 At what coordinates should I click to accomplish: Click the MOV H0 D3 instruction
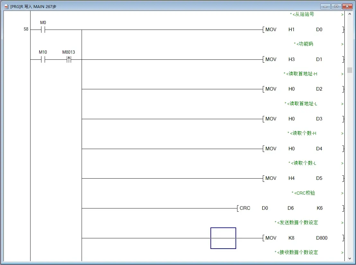pos(303,119)
